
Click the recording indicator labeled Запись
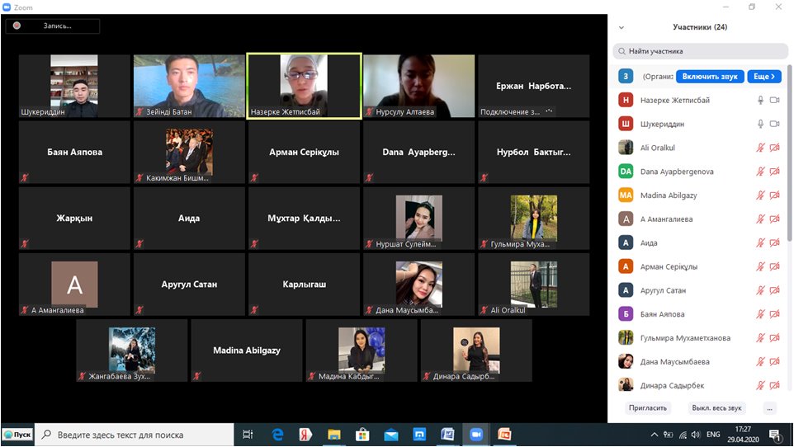pos(52,26)
